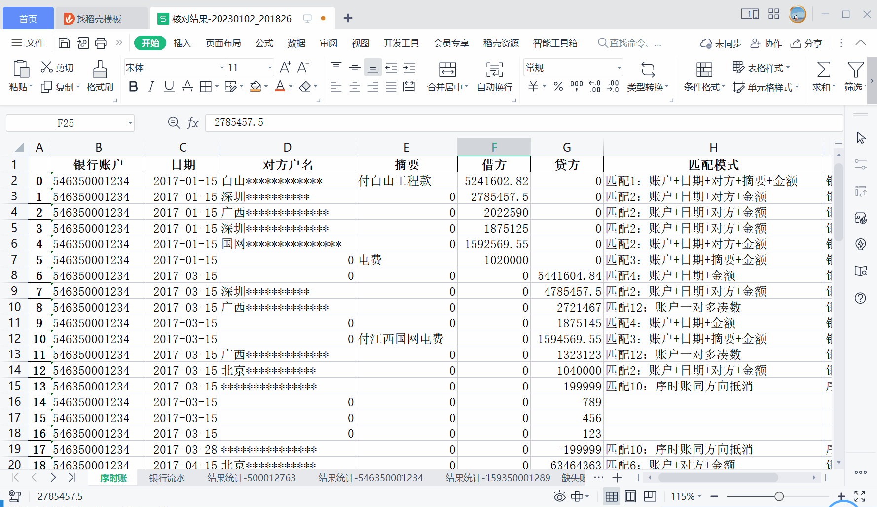Image resolution: width=877 pixels, height=507 pixels.
Task: Align text to bottom of cell
Action: coord(373,67)
